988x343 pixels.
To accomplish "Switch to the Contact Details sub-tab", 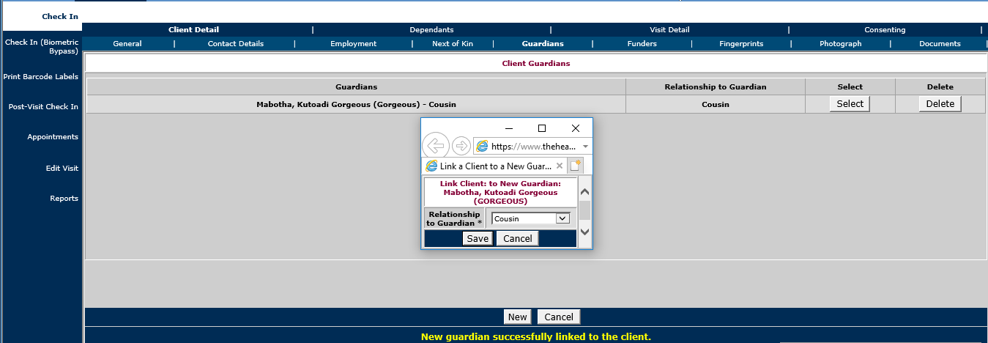I will point(236,44).
